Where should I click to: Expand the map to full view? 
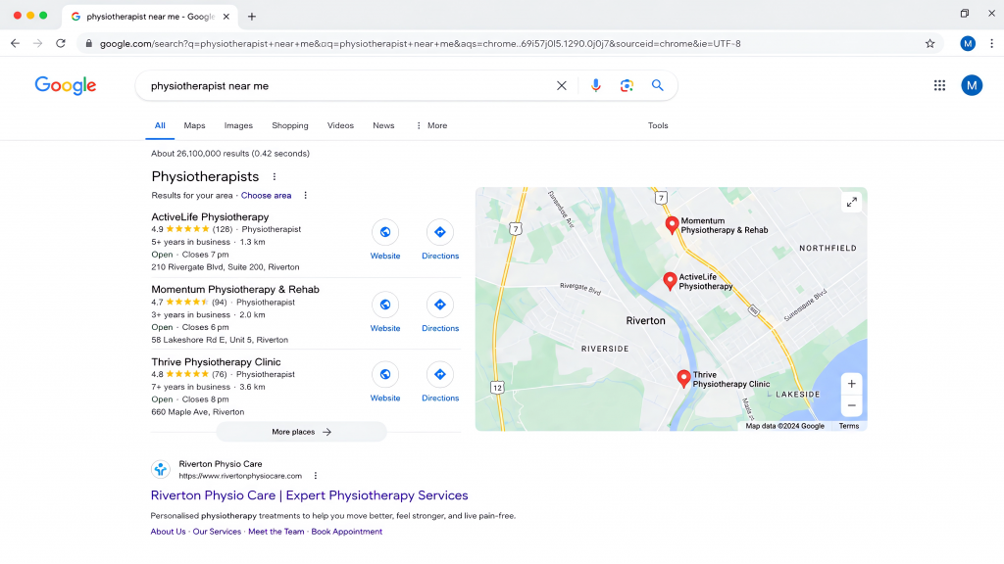coord(852,202)
